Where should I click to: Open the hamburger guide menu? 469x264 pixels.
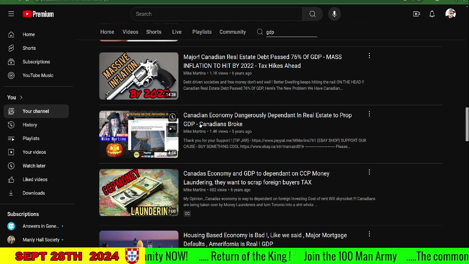point(11,14)
